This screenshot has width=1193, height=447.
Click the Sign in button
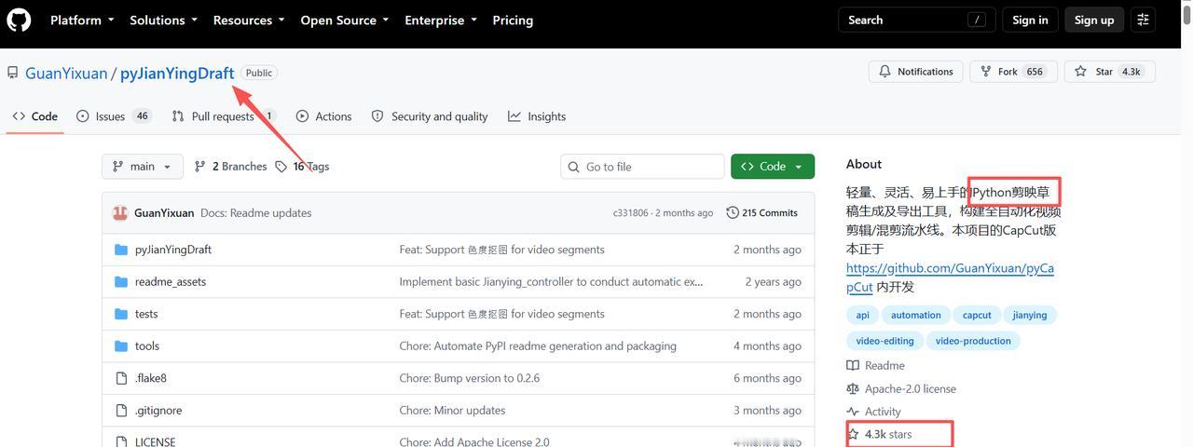[1030, 20]
